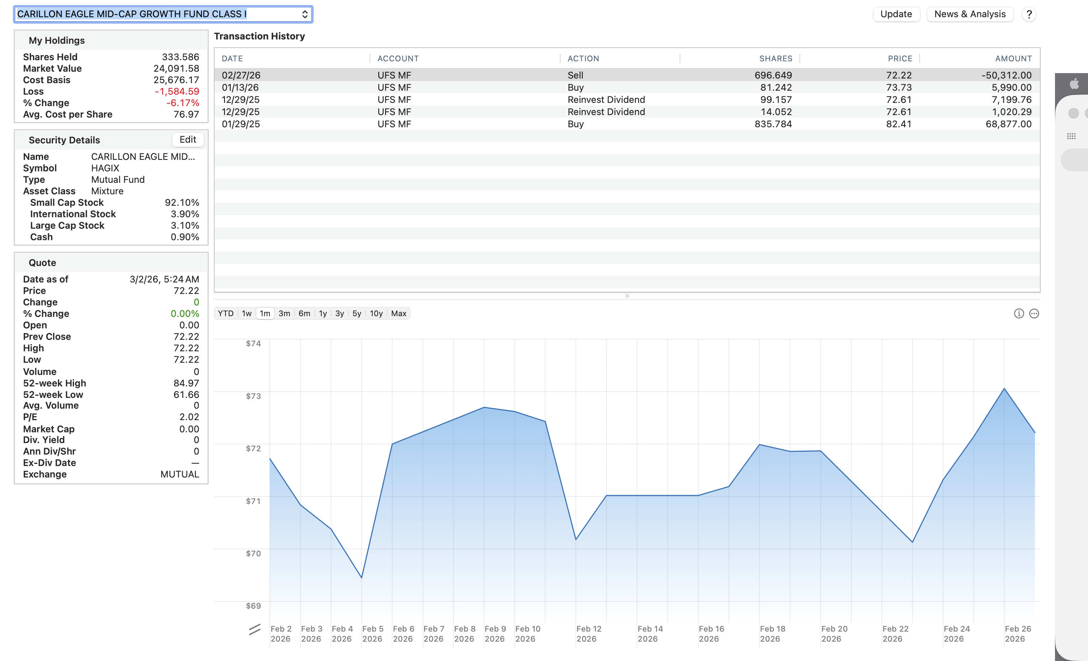Viewport: 1088px width, 661px height.
Task: Open the chart more options ellipsis icon
Action: pyautogui.click(x=1034, y=314)
